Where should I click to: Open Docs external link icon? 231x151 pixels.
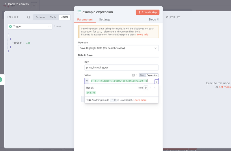158,19
